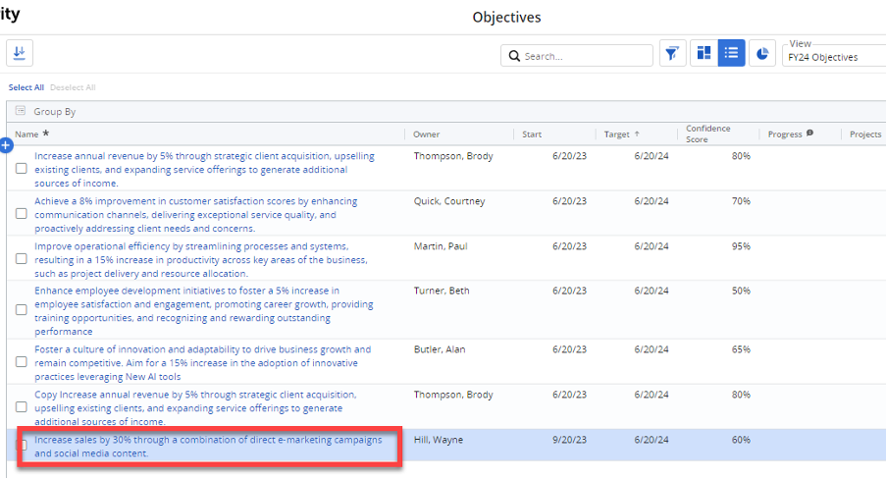Open Foster a culture of innovation objective
This screenshot has height=479, width=887.
click(x=202, y=363)
